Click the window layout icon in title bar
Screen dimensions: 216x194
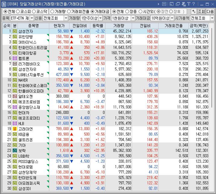172,4
